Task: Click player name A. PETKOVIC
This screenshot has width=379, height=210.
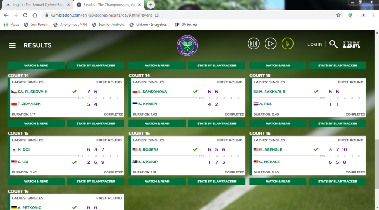Action: 29,207
